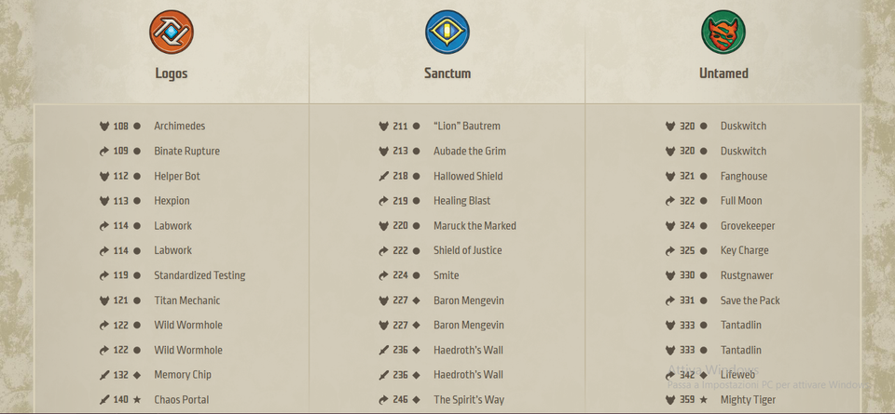Open the Standardized Testing card
This screenshot has height=414, width=895.
point(200,275)
